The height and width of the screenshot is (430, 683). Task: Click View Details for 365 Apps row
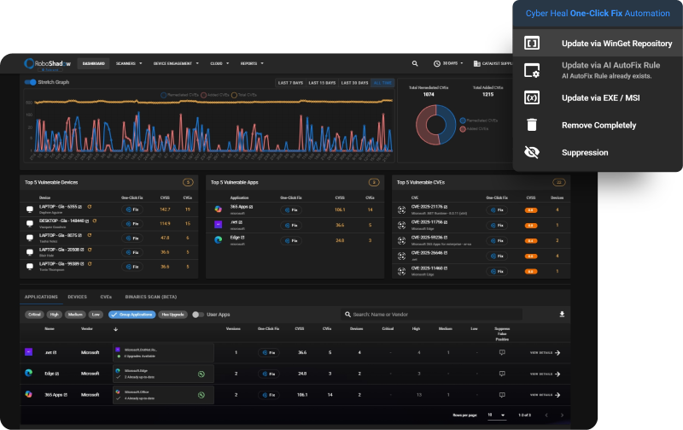coord(544,395)
